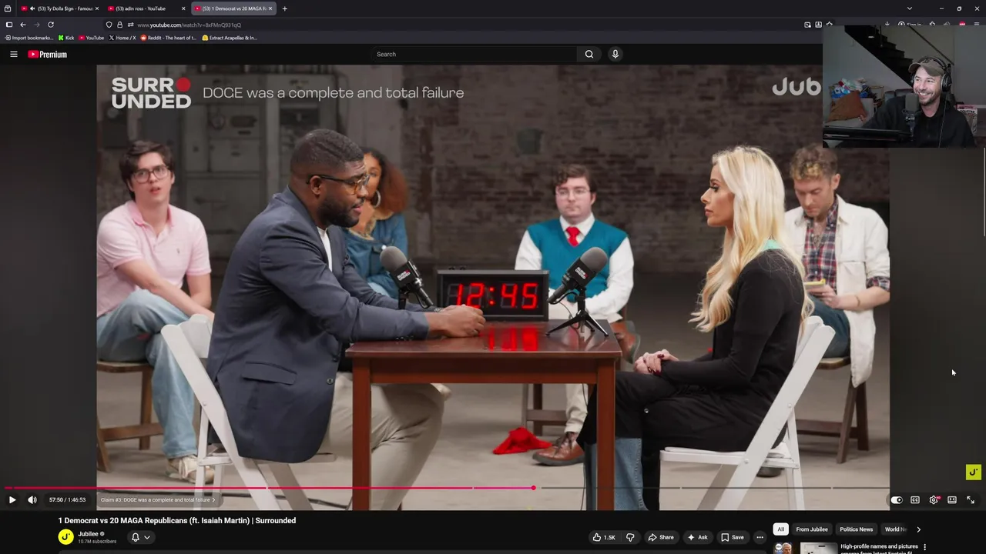The image size is (986, 554).
Task: Toggle the browser sidebar icon
Action: click(x=9, y=25)
